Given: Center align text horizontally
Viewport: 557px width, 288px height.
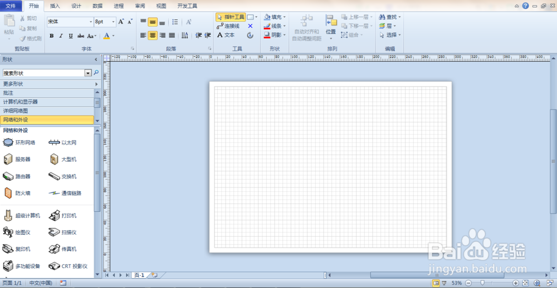Looking at the screenshot, I should coord(153,35).
